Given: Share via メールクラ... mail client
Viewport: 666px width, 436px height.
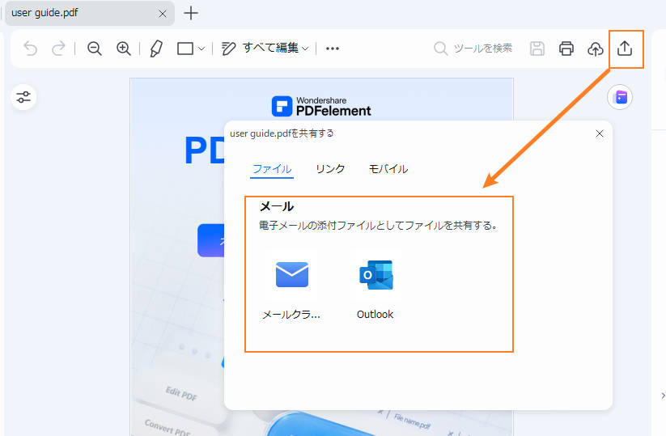Looking at the screenshot, I should click(291, 285).
